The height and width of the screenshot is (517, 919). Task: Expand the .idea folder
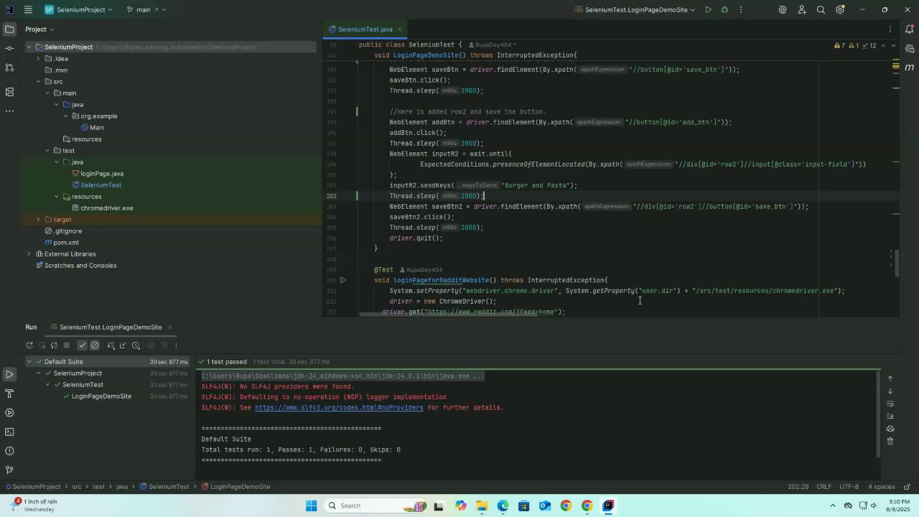pyautogui.click(x=39, y=59)
